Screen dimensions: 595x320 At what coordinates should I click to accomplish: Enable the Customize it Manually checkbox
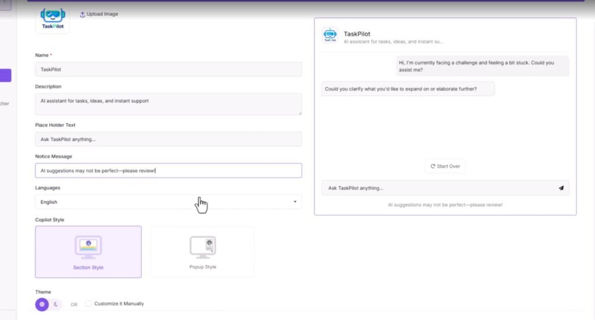[89, 304]
